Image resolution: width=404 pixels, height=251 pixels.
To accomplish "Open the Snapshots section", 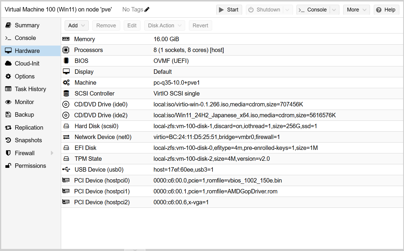I will pos(31,140).
